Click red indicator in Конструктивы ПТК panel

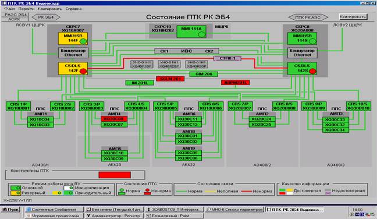point(115,175)
